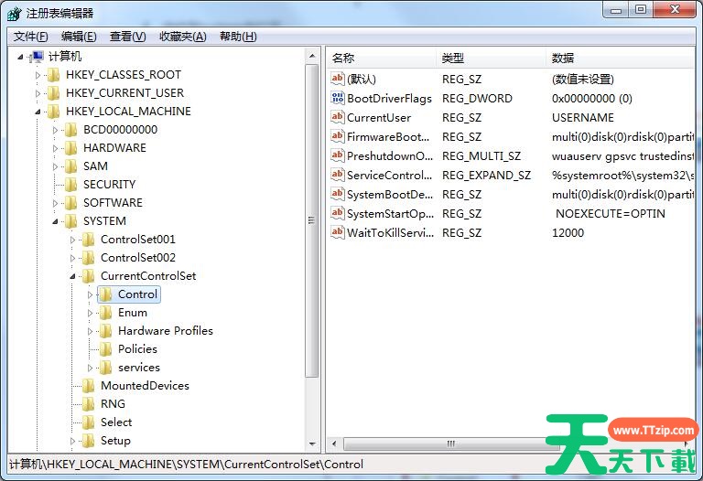The height and width of the screenshot is (481, 703).
Task: Collapse the CurrentControlSet key
Action: pos(72,277)
